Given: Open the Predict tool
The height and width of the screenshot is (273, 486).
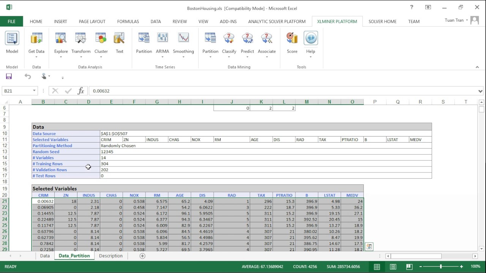Looking at the screenshot, I should click(x=247, y=45).
